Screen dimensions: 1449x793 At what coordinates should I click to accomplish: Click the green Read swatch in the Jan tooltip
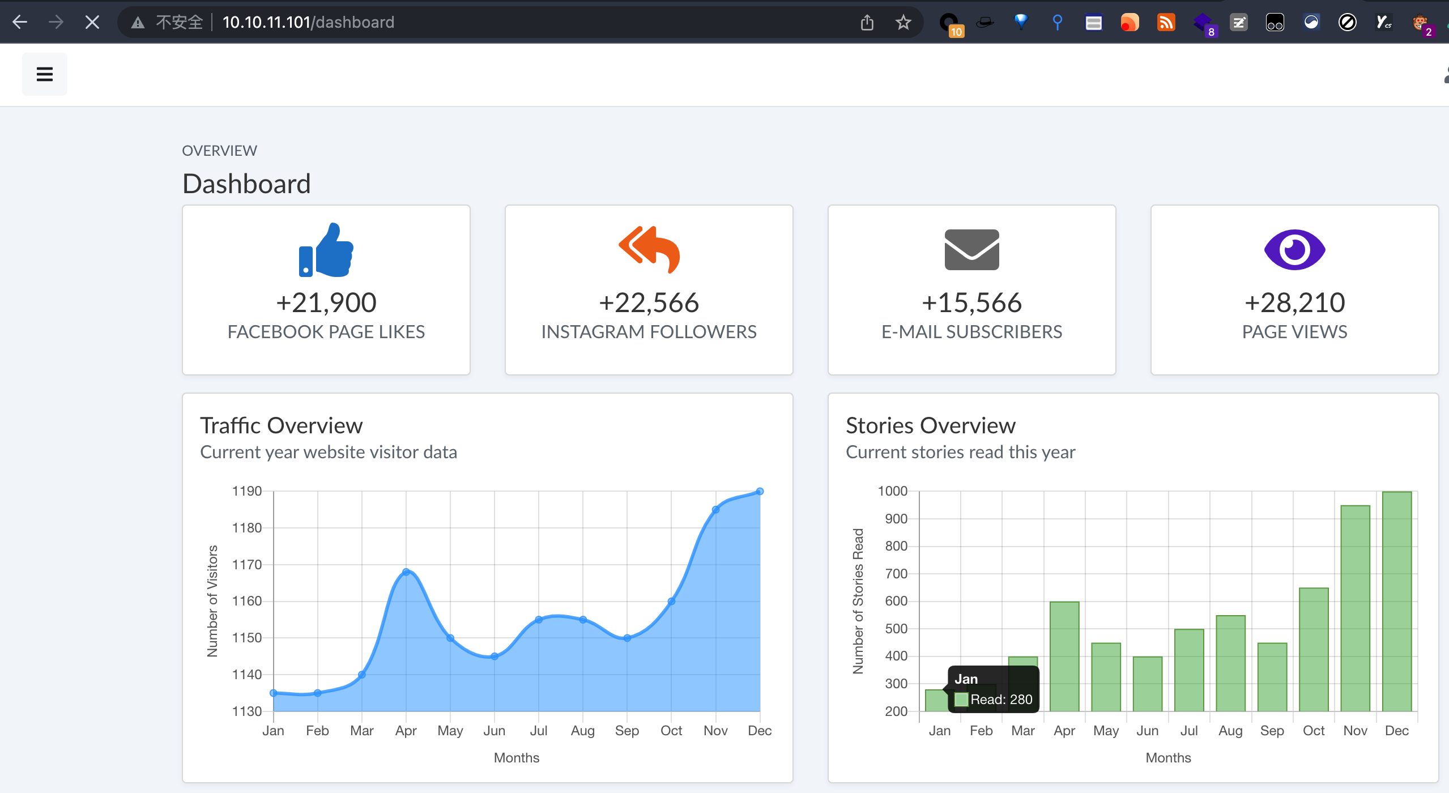(x=961, y=700)
